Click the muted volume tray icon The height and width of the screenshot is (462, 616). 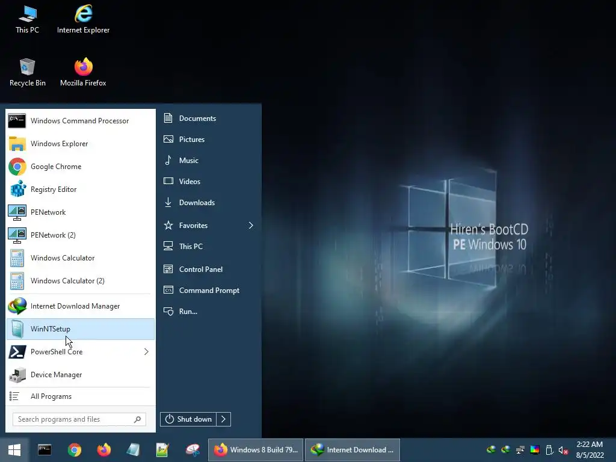tap(563, 450)
